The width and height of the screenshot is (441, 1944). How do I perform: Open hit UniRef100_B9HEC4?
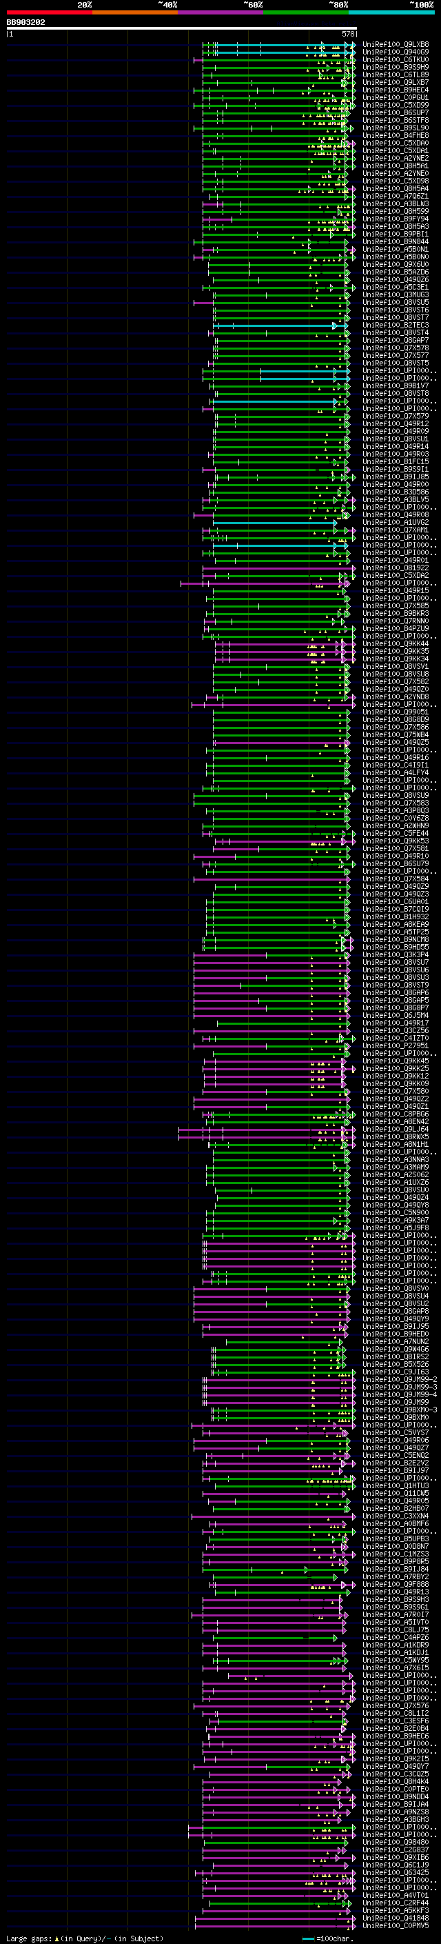[396, 90]
